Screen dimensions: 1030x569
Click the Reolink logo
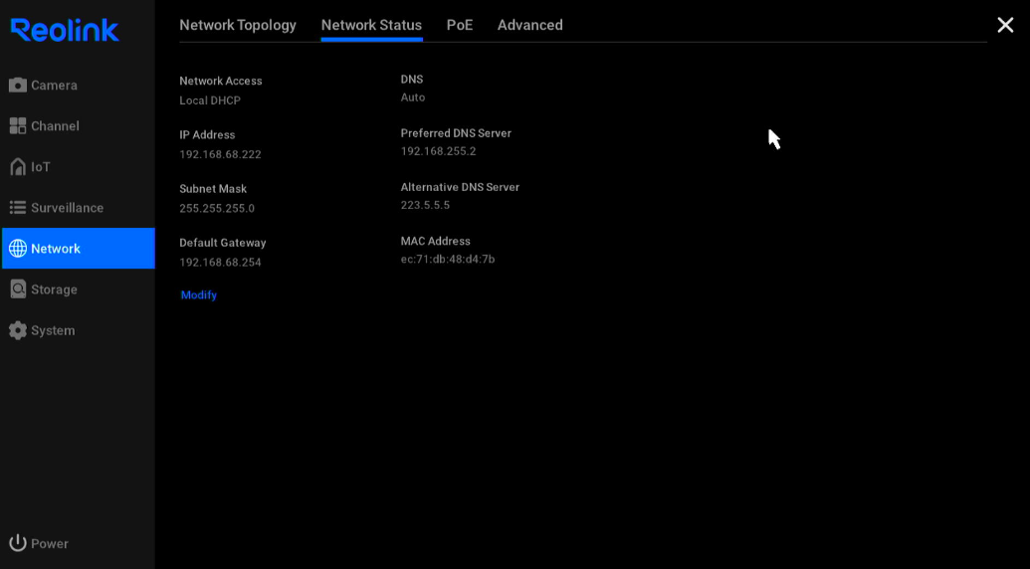coord(65,30)
